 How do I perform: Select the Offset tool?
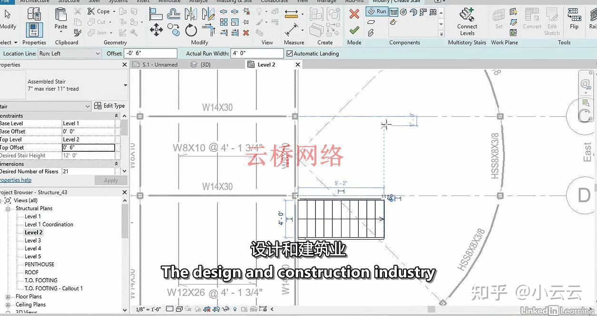point(174,14)
